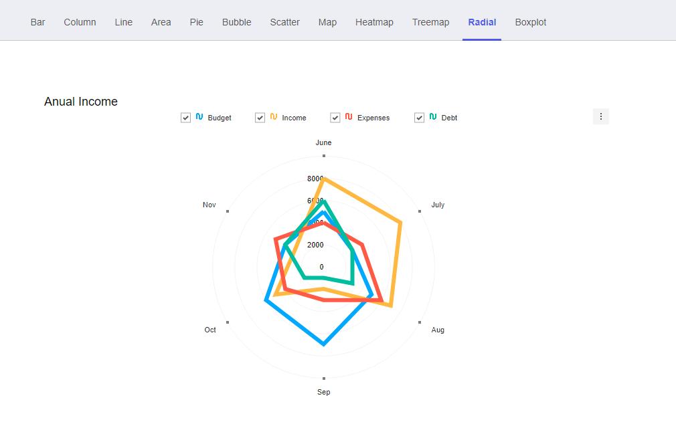Hide the Debt series via checkbox
Viewport: 676px width, 434px height.
pyautogui.click(x=420, y=118)
